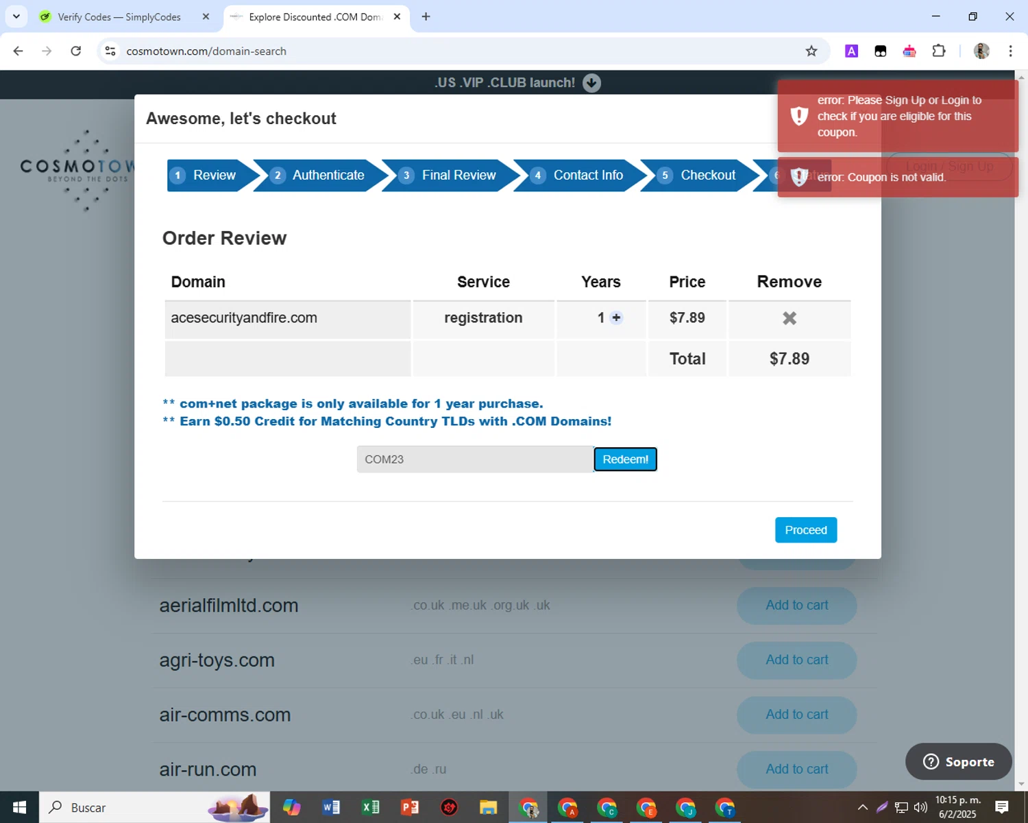Dismiss the Coupon is not valid notification

pos(898,178)
